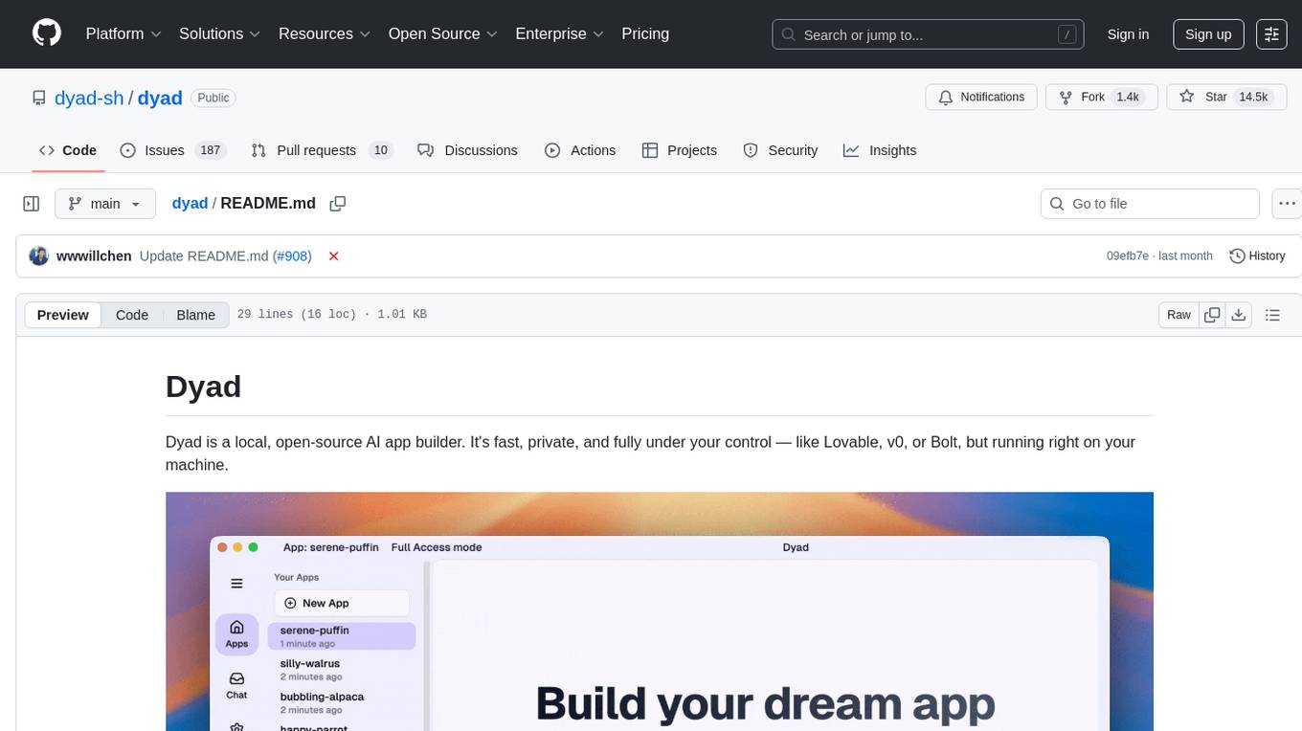This screenshot has height=731, width=1302.
Task: Copy the README.md file path
Action: (x=337, y=204)
